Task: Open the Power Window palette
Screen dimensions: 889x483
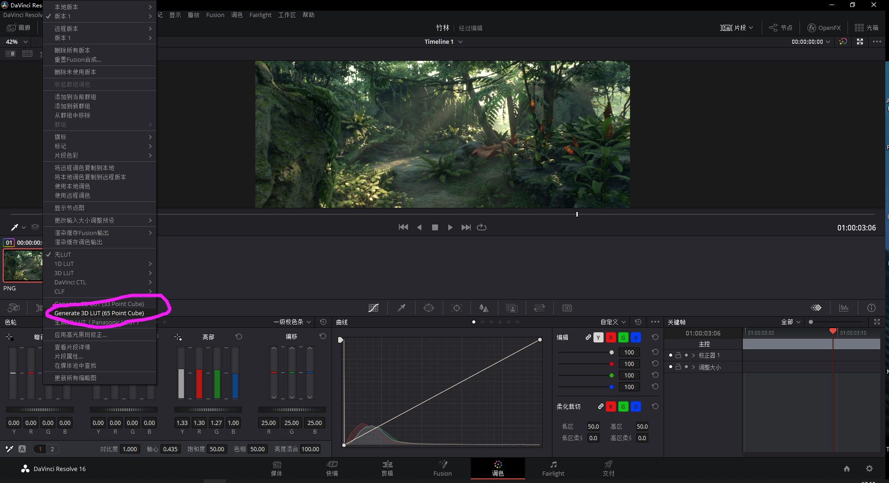Action: [x=429, y=308]
